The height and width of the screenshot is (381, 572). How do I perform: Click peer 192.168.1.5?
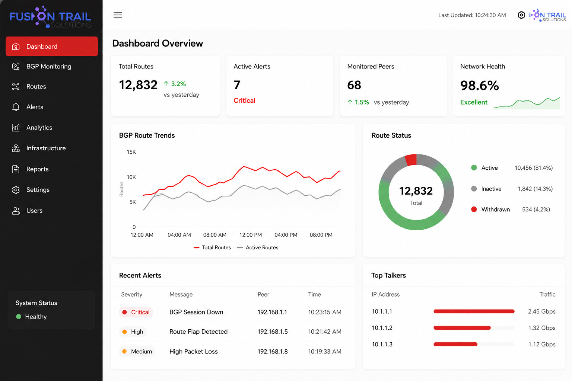(x=273, y=332)
